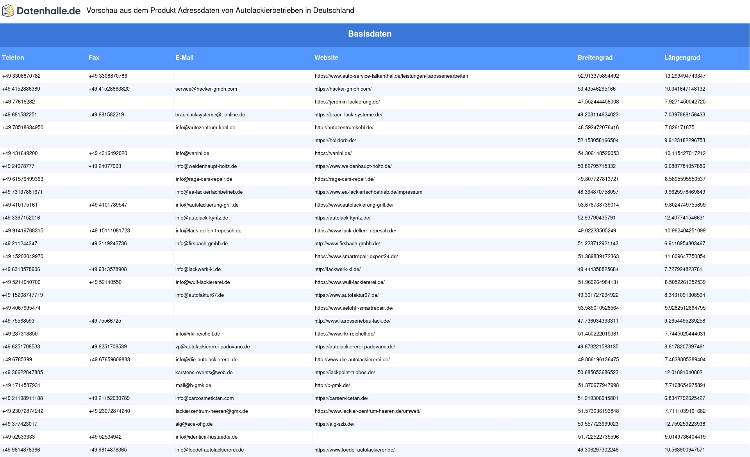Viewport: 750px width, 457px height.
Task: Click the Datenhalle.de logo icon
Action: pyautogui.click(x=8, y=11)
